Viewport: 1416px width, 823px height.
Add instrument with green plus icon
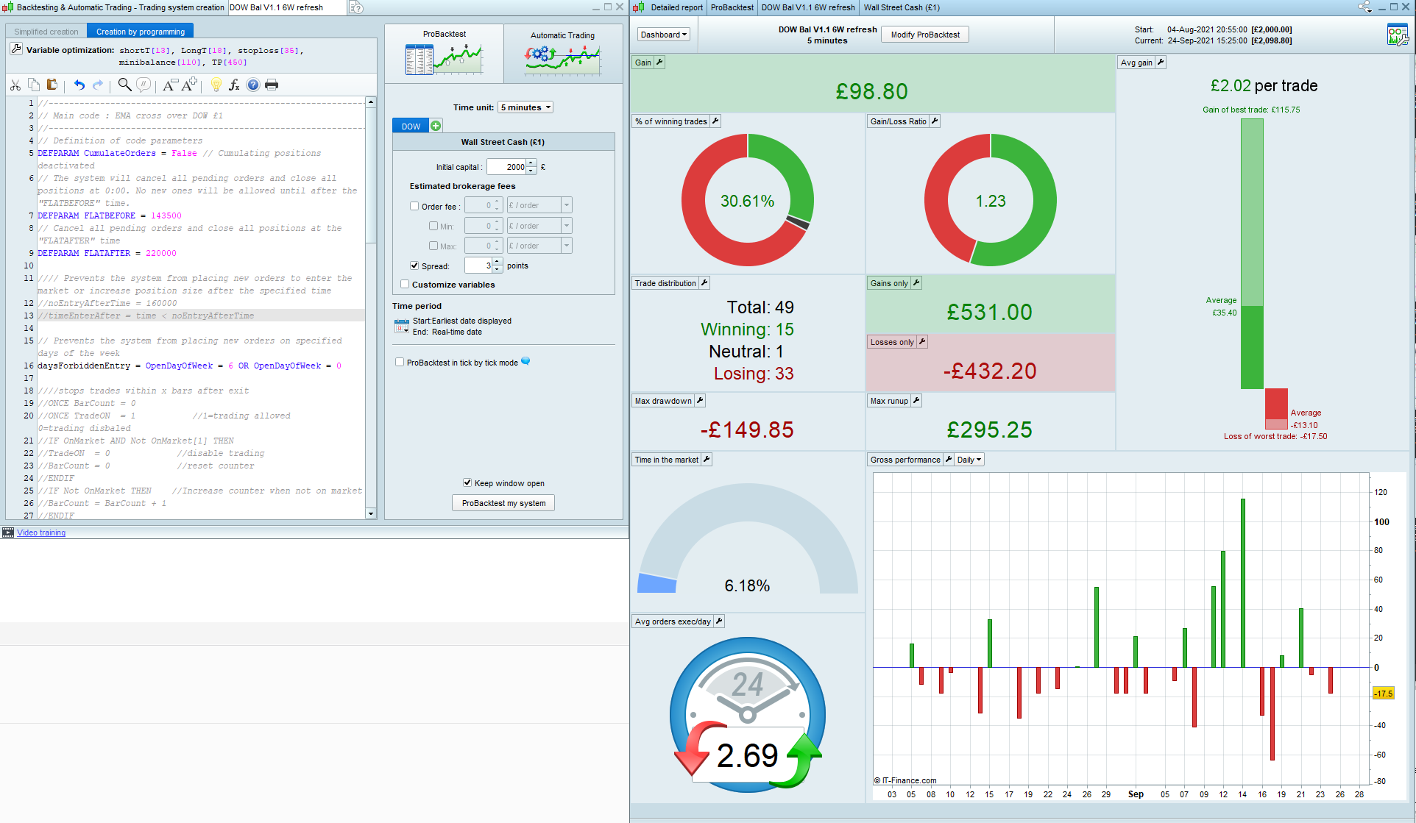pyautogui.click(x=436, y=126)
